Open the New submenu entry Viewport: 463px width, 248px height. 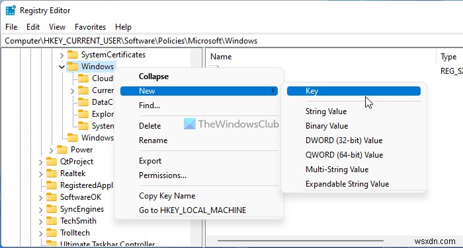click(199, 91)
